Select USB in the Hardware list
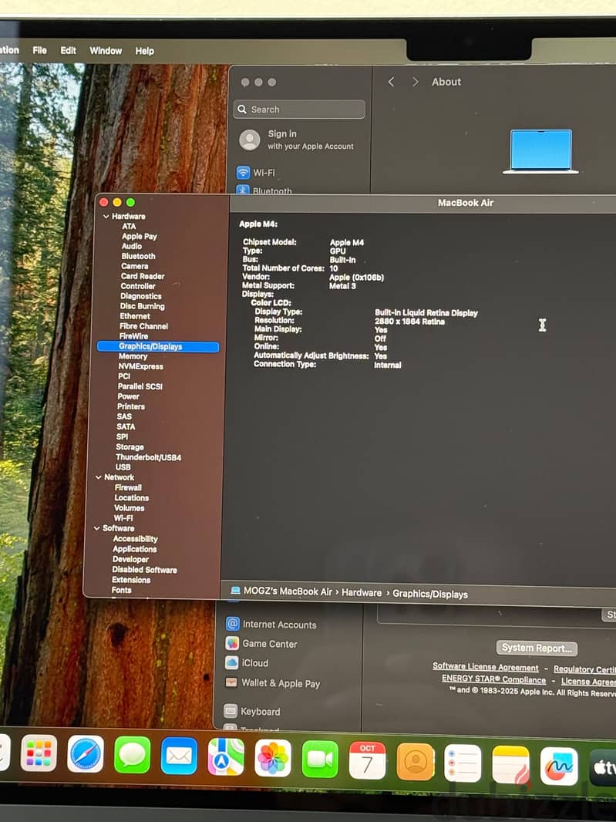 (123, 467)
